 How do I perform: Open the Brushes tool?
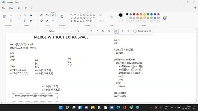point(62,16)
